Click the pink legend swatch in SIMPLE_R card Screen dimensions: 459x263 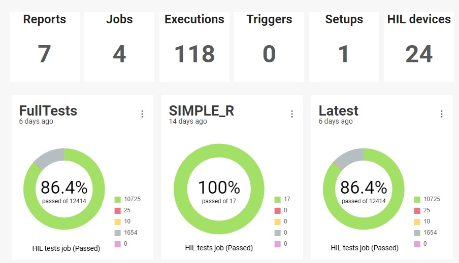[278, 244]
